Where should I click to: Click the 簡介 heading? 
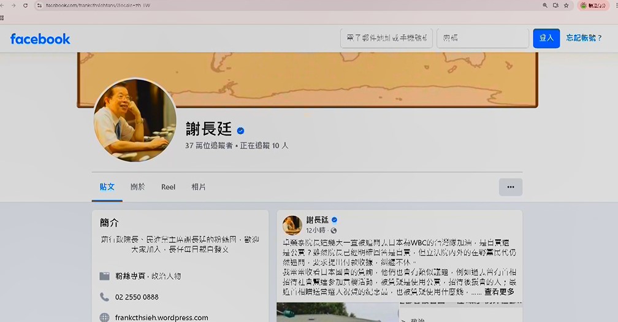pos(109,223)
